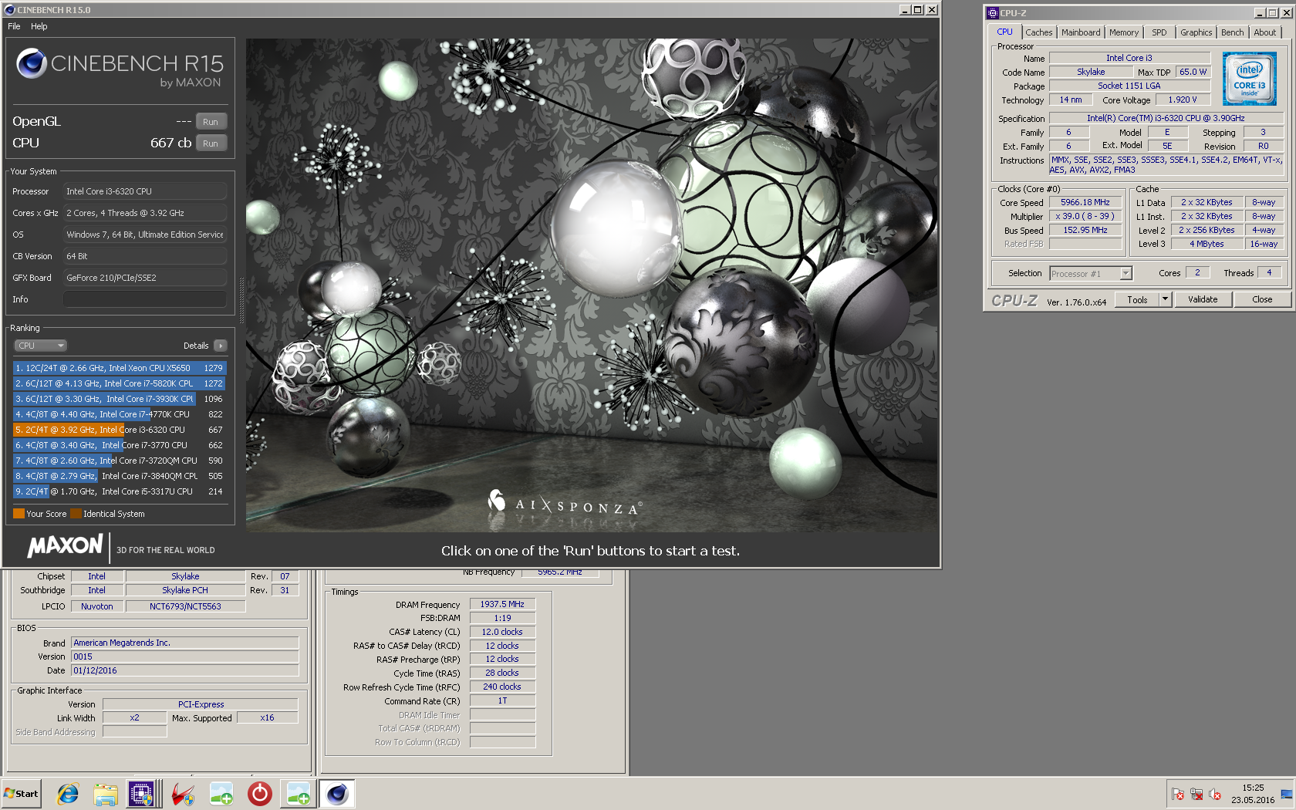Expand the Tools dropdown arrow in CPU-Z

click(1166, 299)
